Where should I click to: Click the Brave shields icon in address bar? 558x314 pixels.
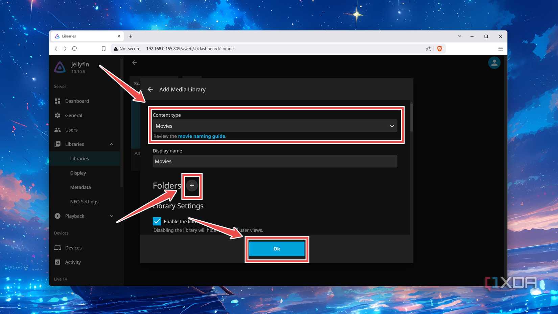tap(440, 48)
